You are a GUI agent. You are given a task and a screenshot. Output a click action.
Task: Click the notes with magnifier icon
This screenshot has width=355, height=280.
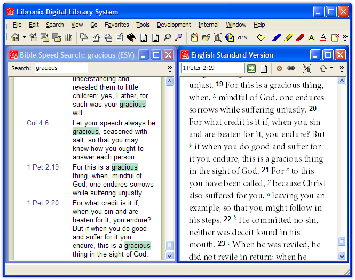point(120,37)
